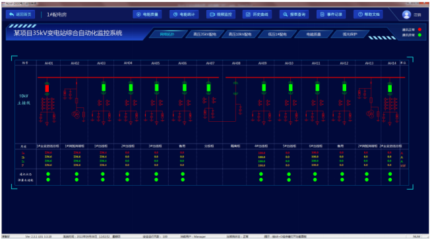The height and width of the screenshot is (245, 432).
Task: Click the 注销 logout link
Action: pos(417,15)
